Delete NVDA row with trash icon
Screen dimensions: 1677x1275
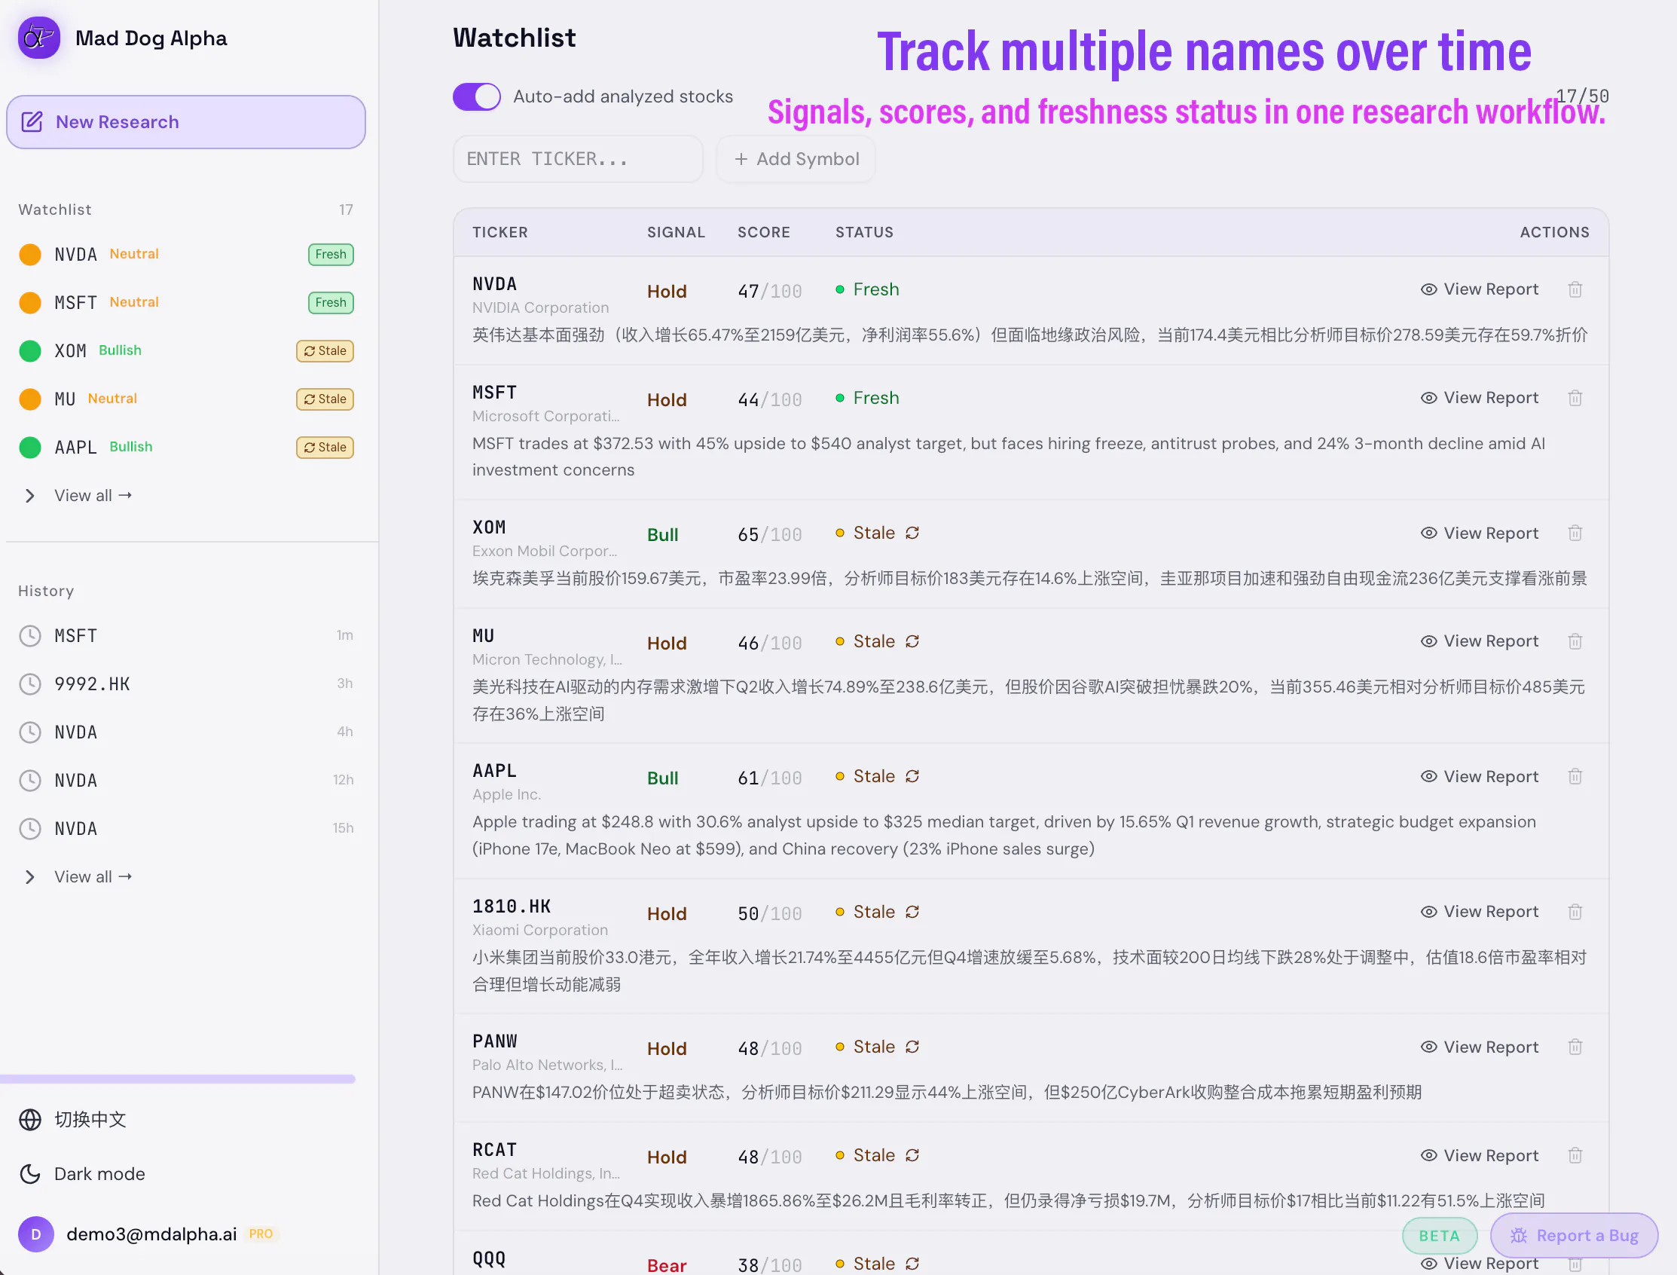1575,289
